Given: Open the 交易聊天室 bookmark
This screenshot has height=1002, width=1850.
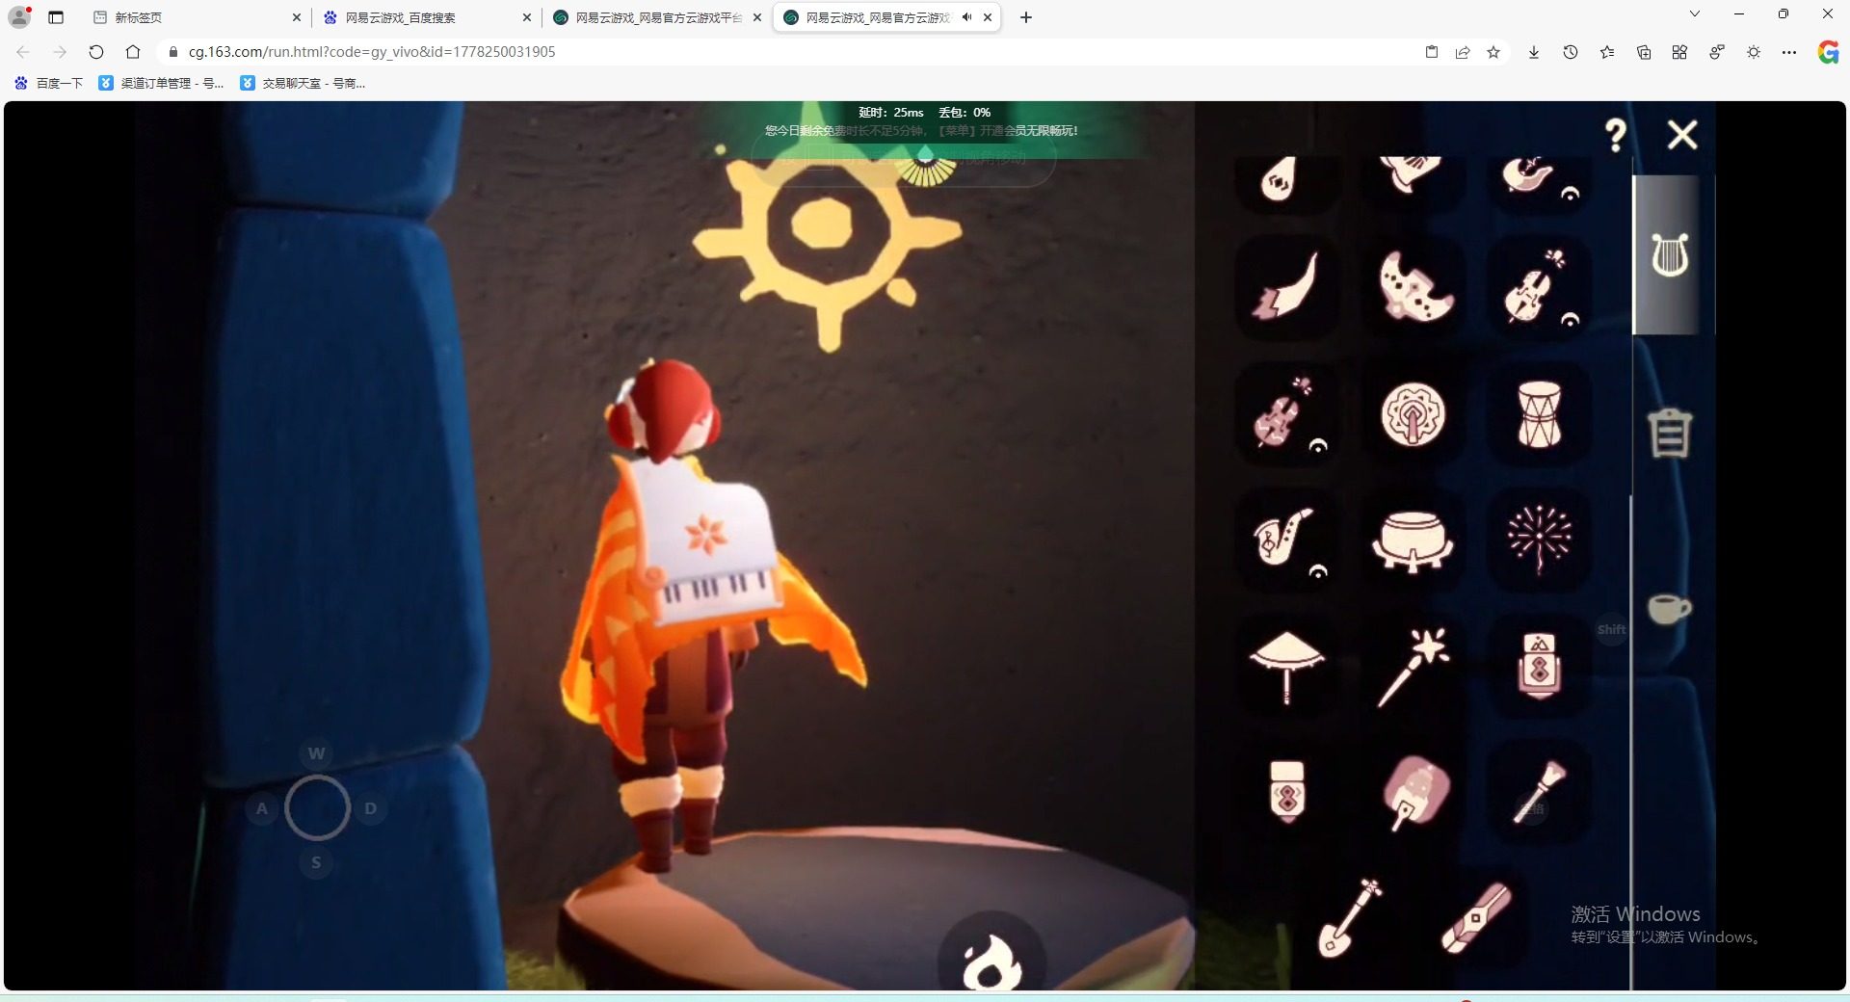Looking at the screenshot, I should tap(303, 84).
